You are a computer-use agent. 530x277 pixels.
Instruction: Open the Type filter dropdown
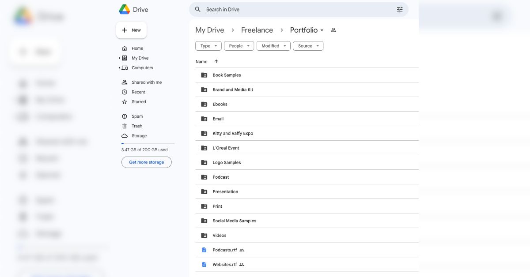point(208,45)
